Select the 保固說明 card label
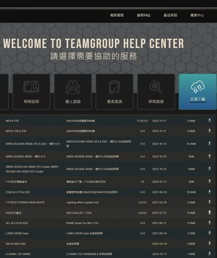 tap(31, 101)
